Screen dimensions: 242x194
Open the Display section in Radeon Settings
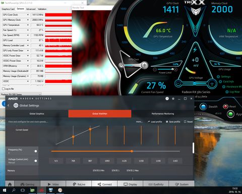tap(130, 184)
